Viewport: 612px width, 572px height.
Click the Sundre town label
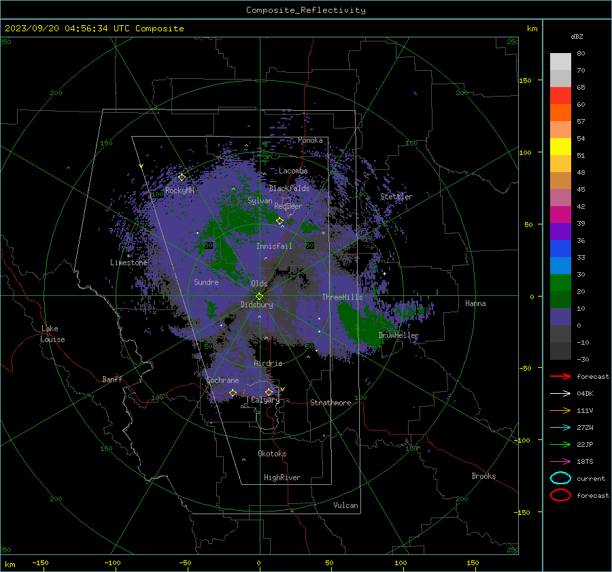tap(206, 282)
